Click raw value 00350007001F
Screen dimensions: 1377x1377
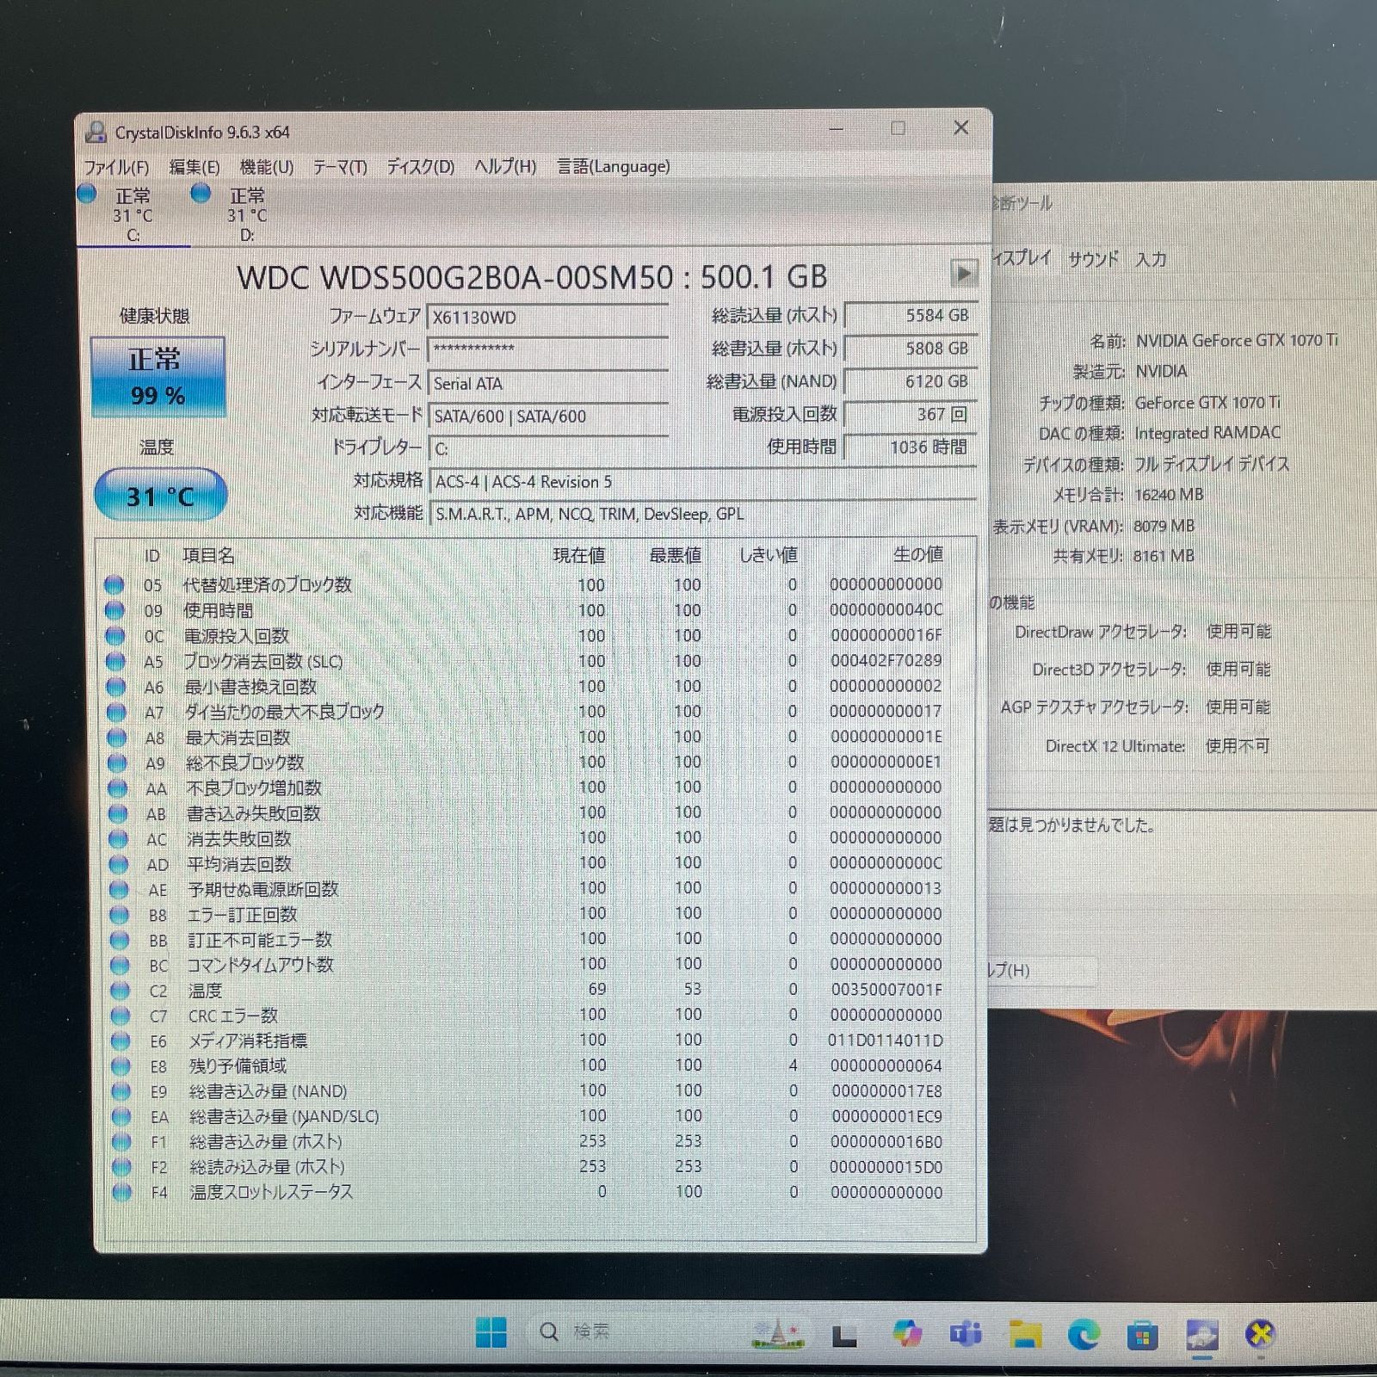pos(886,990)
